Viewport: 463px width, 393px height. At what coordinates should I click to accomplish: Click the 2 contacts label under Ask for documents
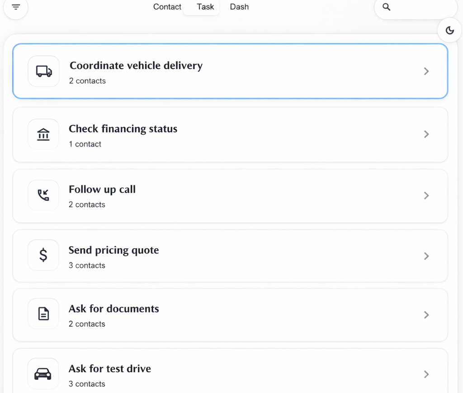click(x=87, y=324)
